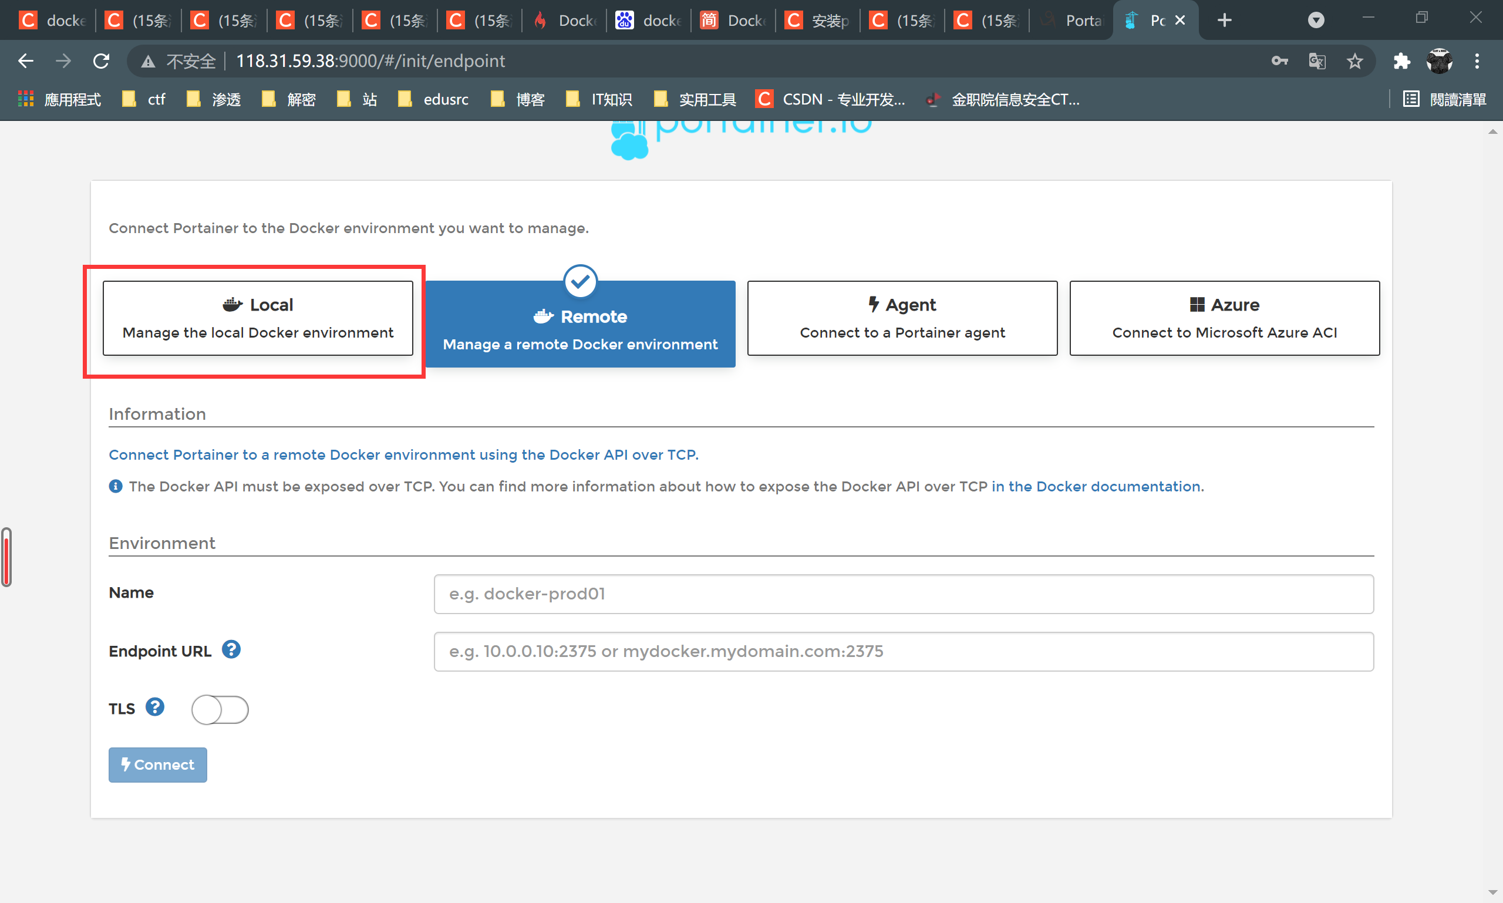Image resolution: width=1503 pixels, height=903 pixels.
Task: Open the 閱讀清單 reading list
Action: [1445, 99]
